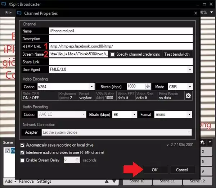Click the video Bitrate 1000 field
The width and height of the screenshot is (216, 188).
coord(136,87)
